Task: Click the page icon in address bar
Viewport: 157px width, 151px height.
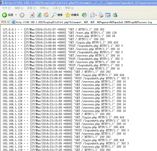Action: [x=14, y=22]
